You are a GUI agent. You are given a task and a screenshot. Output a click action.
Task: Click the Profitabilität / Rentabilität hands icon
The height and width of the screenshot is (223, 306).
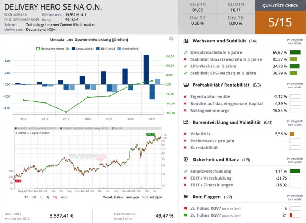click(186, 85)
